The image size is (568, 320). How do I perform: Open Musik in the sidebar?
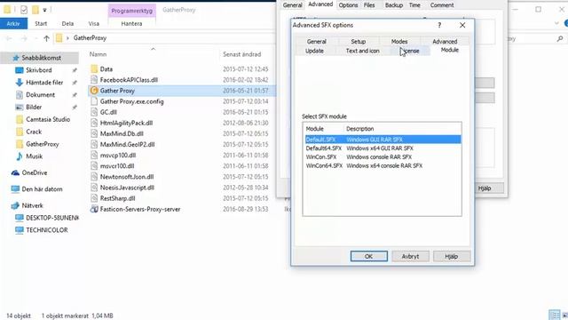(x=34, y=156)
